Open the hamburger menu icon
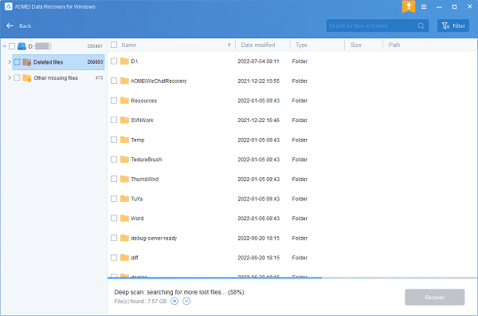This screenshot has height=316, width=478. tap(424, 6)
